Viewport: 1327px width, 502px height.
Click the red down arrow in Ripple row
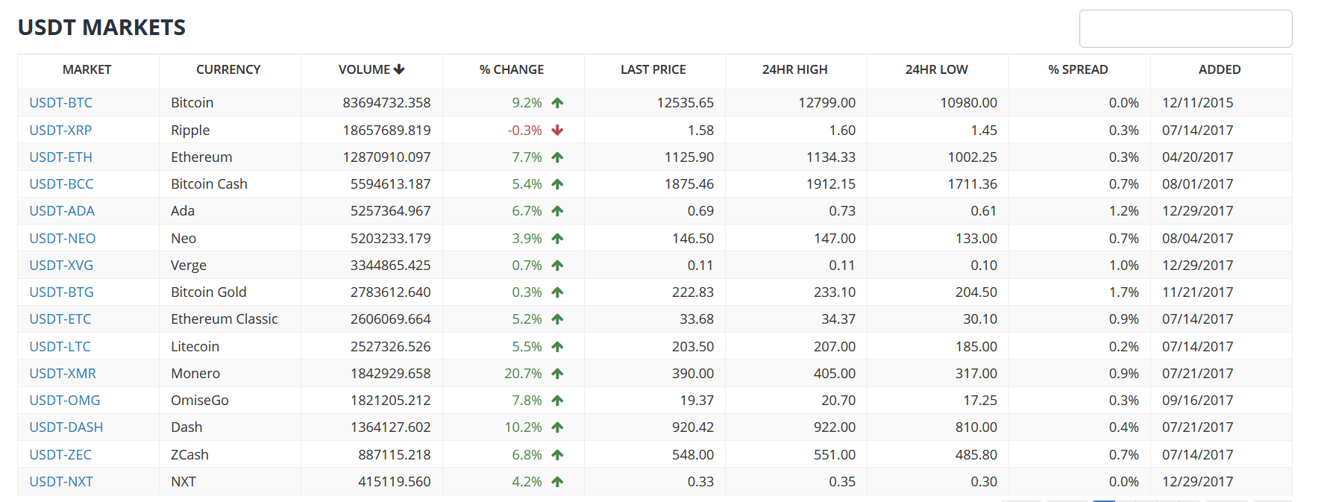pyautogui.click(x=557, y=131)
